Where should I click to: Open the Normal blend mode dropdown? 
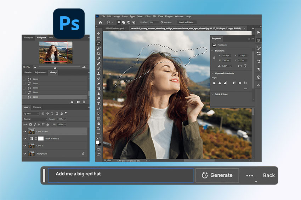click(35, 119)
